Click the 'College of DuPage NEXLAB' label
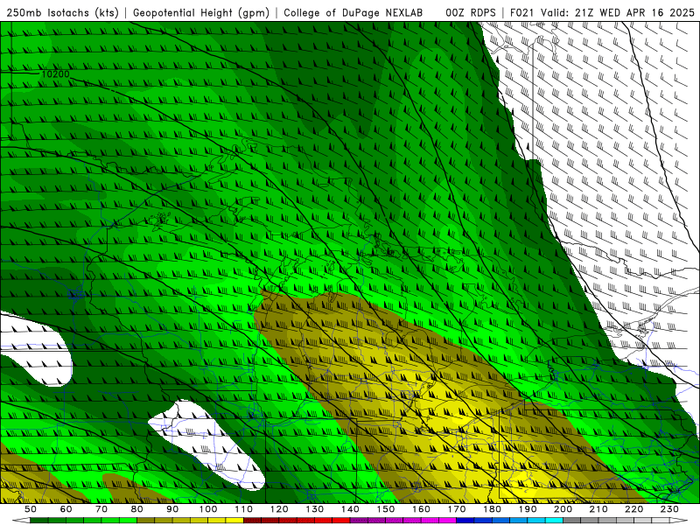This screenshot has height=525, width=700. click(x=353, y=13)
